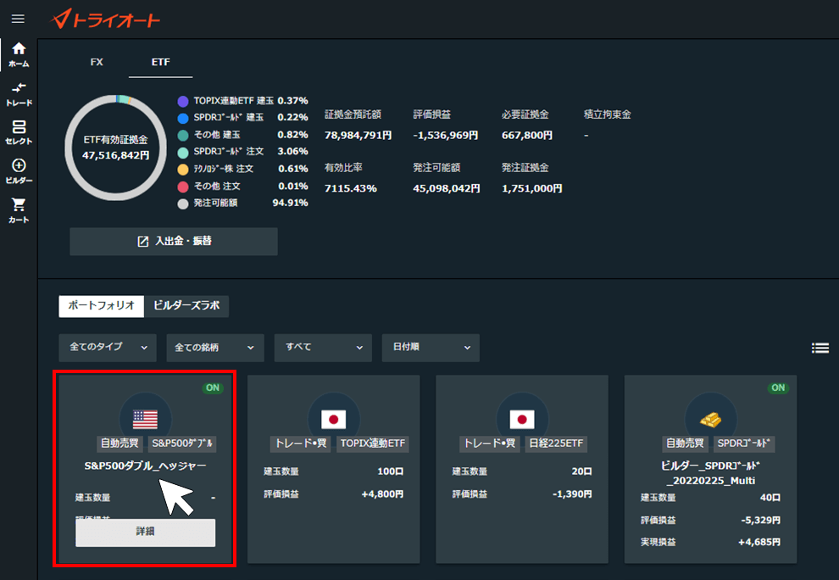Screen dimensions: 839x580
Task: Open カート in sidebar
Action: coord(19,210)
